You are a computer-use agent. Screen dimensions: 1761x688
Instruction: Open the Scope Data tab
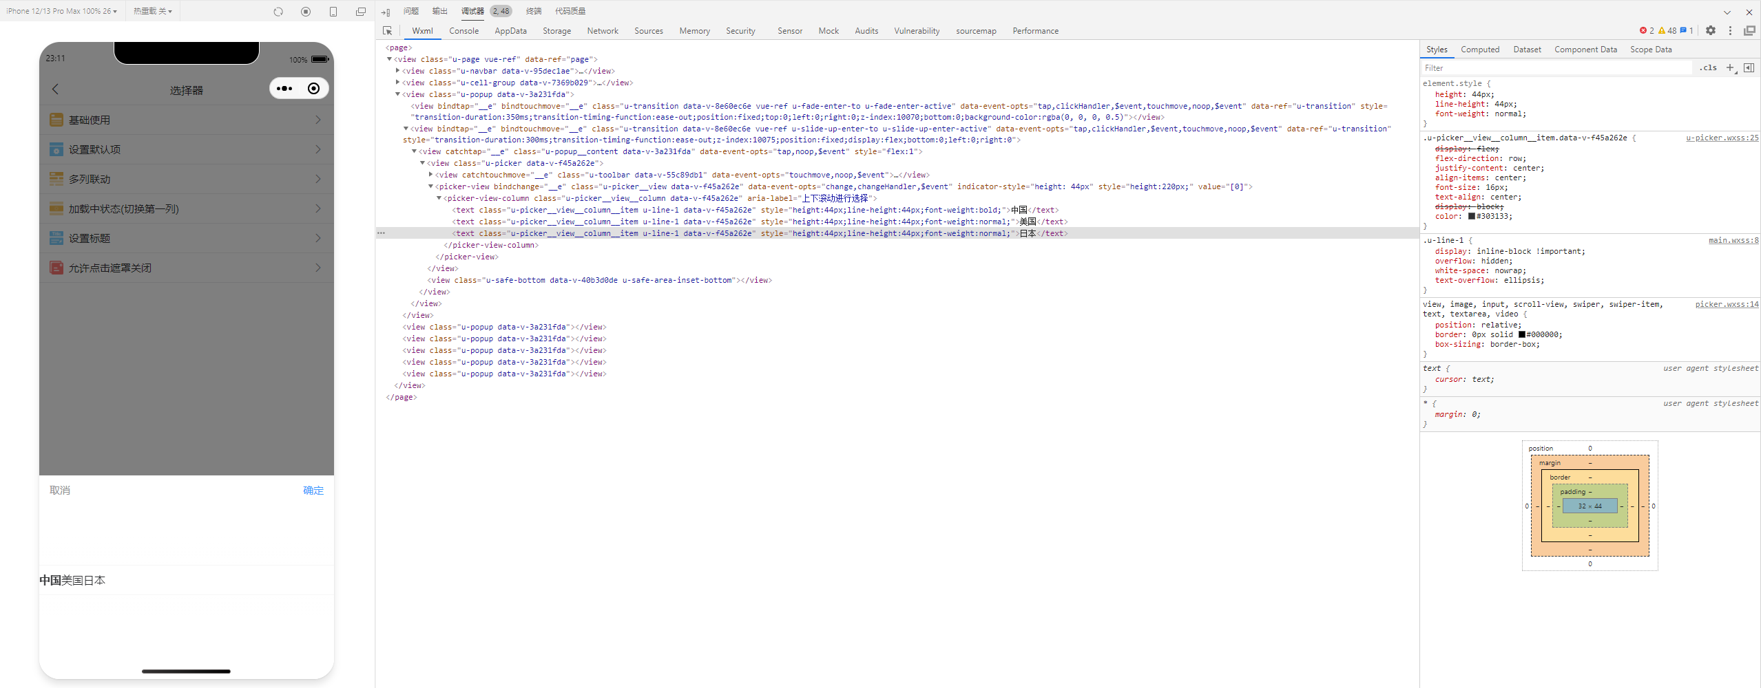tap(1651, 50)
